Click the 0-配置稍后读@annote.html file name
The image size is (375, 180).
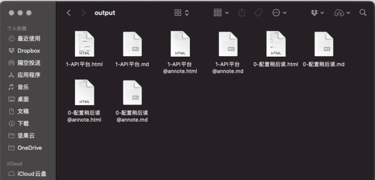(84, 116)
